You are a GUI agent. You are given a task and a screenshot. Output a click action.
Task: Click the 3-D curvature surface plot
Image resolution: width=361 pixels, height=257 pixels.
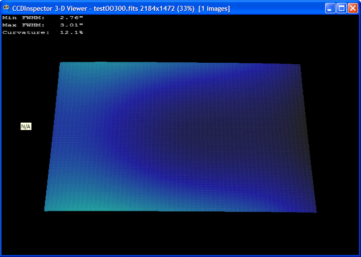(181, 137)
